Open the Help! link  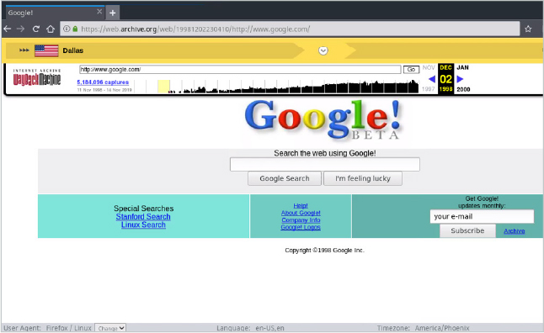[301, 205]
